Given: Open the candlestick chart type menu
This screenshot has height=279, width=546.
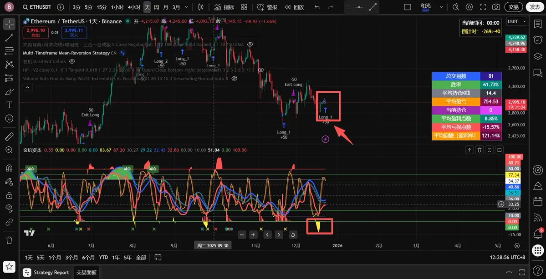Looking at the screenshot, I should tap(200, 7).
